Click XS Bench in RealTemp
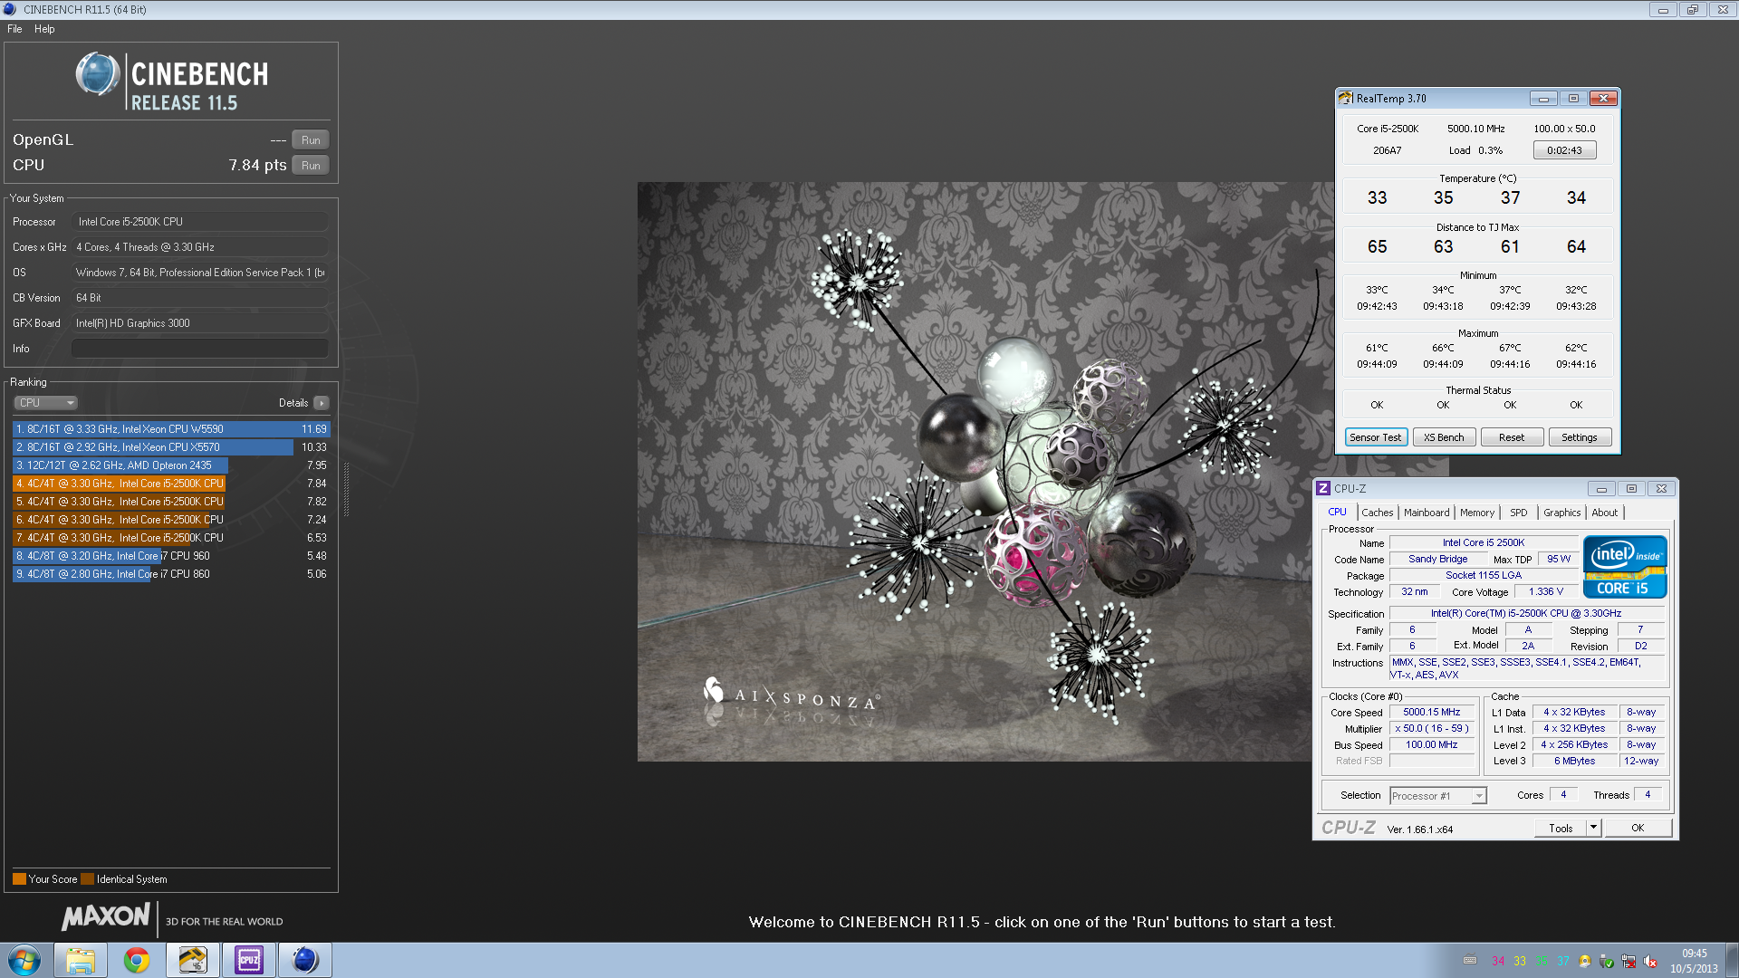The image size is (1739, 978). (x=1444, y=437)
